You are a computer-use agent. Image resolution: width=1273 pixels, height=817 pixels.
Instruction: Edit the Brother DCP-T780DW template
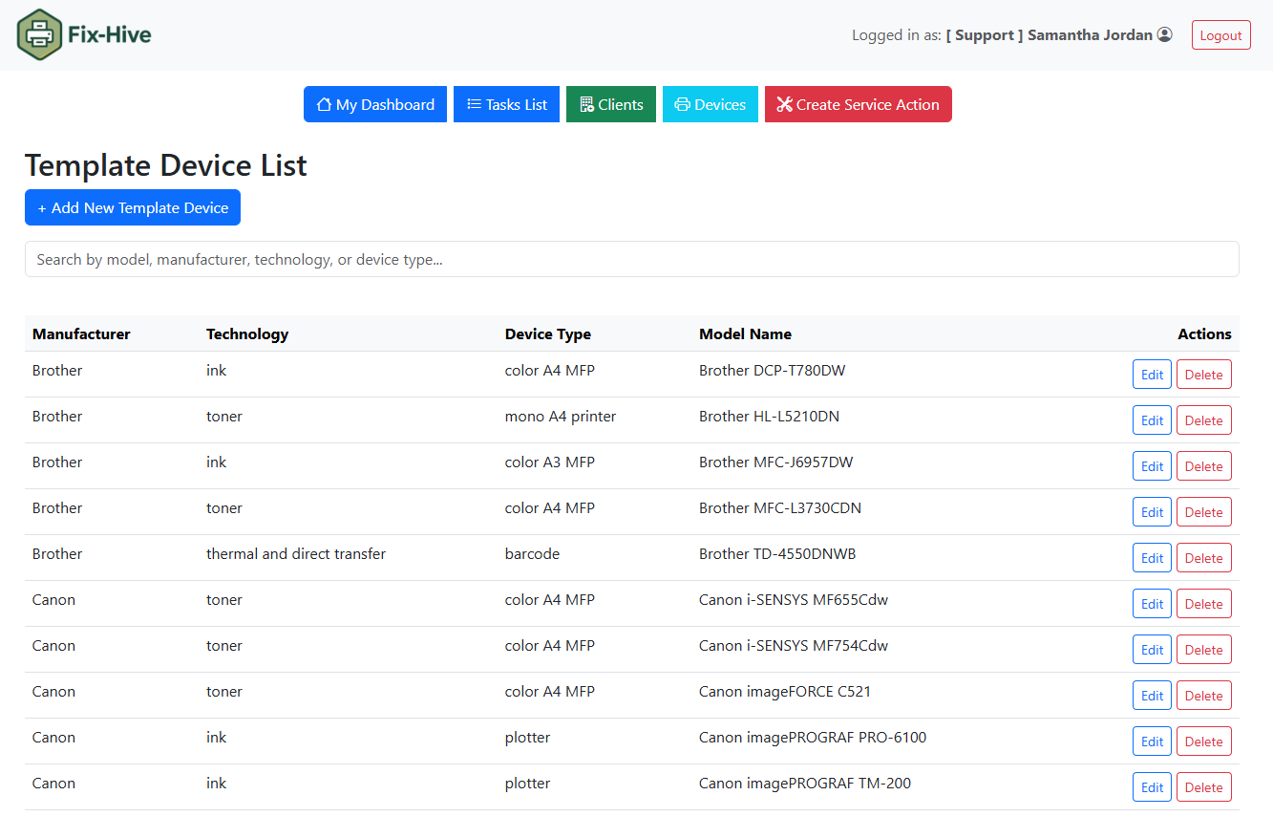click(1152, 375)
